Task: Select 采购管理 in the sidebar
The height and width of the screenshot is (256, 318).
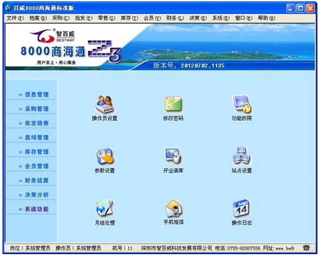Action: pyautogui.click(x=37, y=109)
